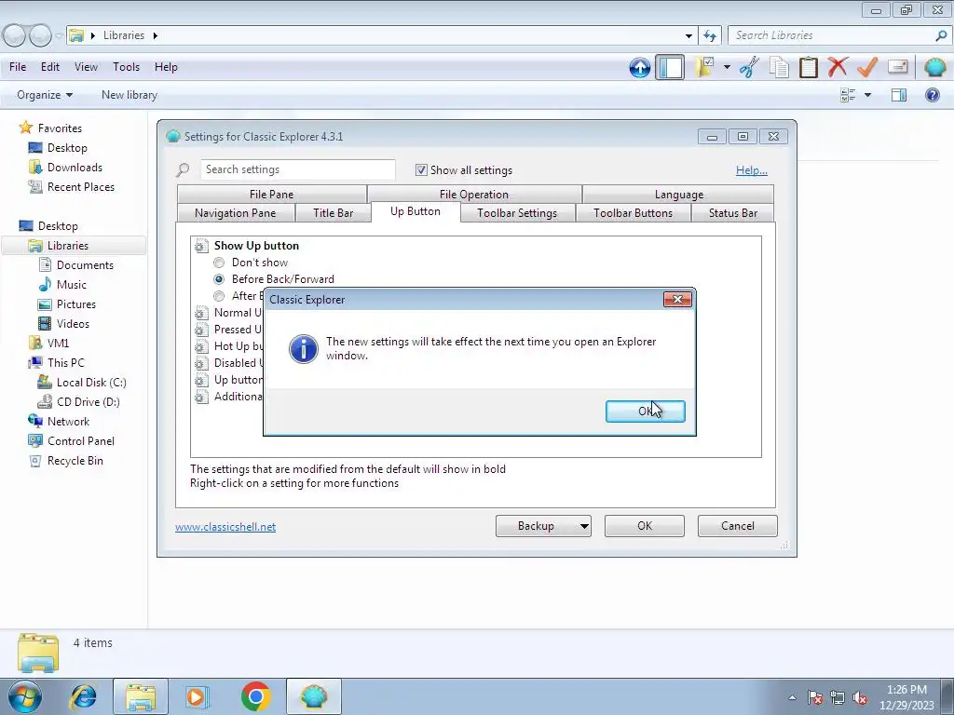Select Before Back/Forward radio button
The width and height of the screenshot is (954, 715).
219,279
